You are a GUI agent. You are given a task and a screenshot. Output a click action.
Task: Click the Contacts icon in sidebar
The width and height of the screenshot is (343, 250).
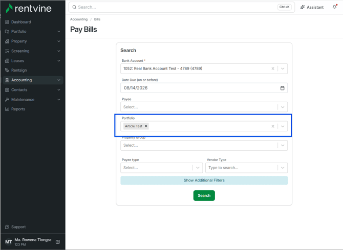coord(7,90)
